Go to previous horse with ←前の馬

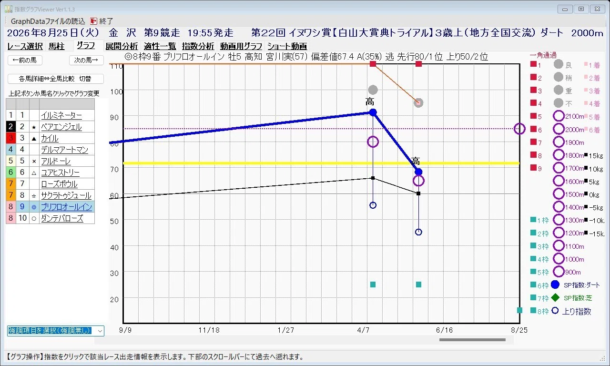click(25, 60)
